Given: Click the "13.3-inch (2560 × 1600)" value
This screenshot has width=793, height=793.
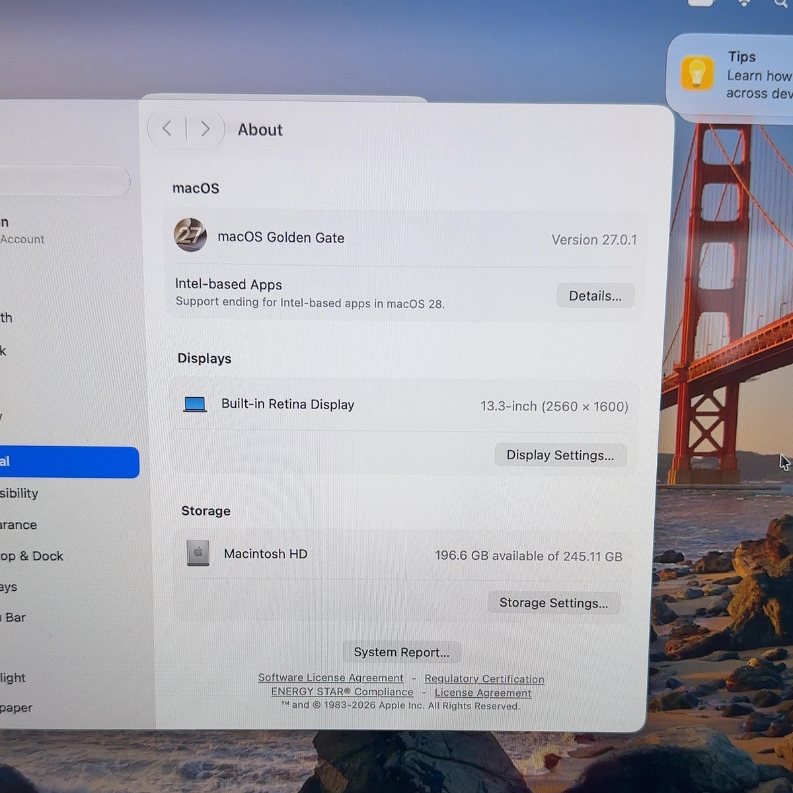Looking at the screenshot, I should coord(554,406).
